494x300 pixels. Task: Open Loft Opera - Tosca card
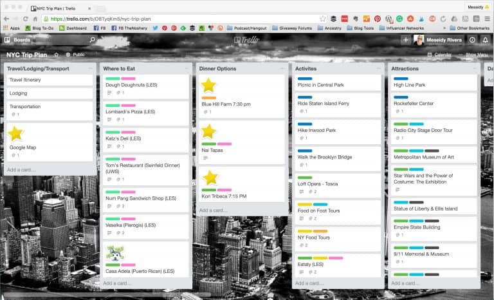[338, 186]
